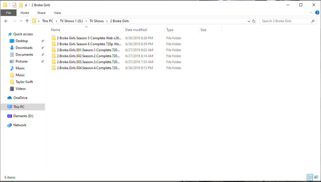The height and width of the screenshot is (182, 321).
Task: Click This PC in the address bar
Action: coord(48,21)
